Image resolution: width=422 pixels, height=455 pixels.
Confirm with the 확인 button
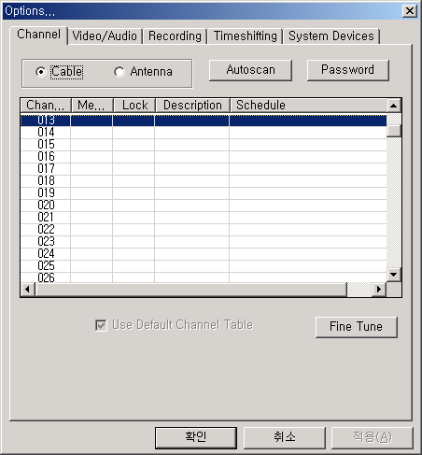pyautogui.click(x=196, y=437)
